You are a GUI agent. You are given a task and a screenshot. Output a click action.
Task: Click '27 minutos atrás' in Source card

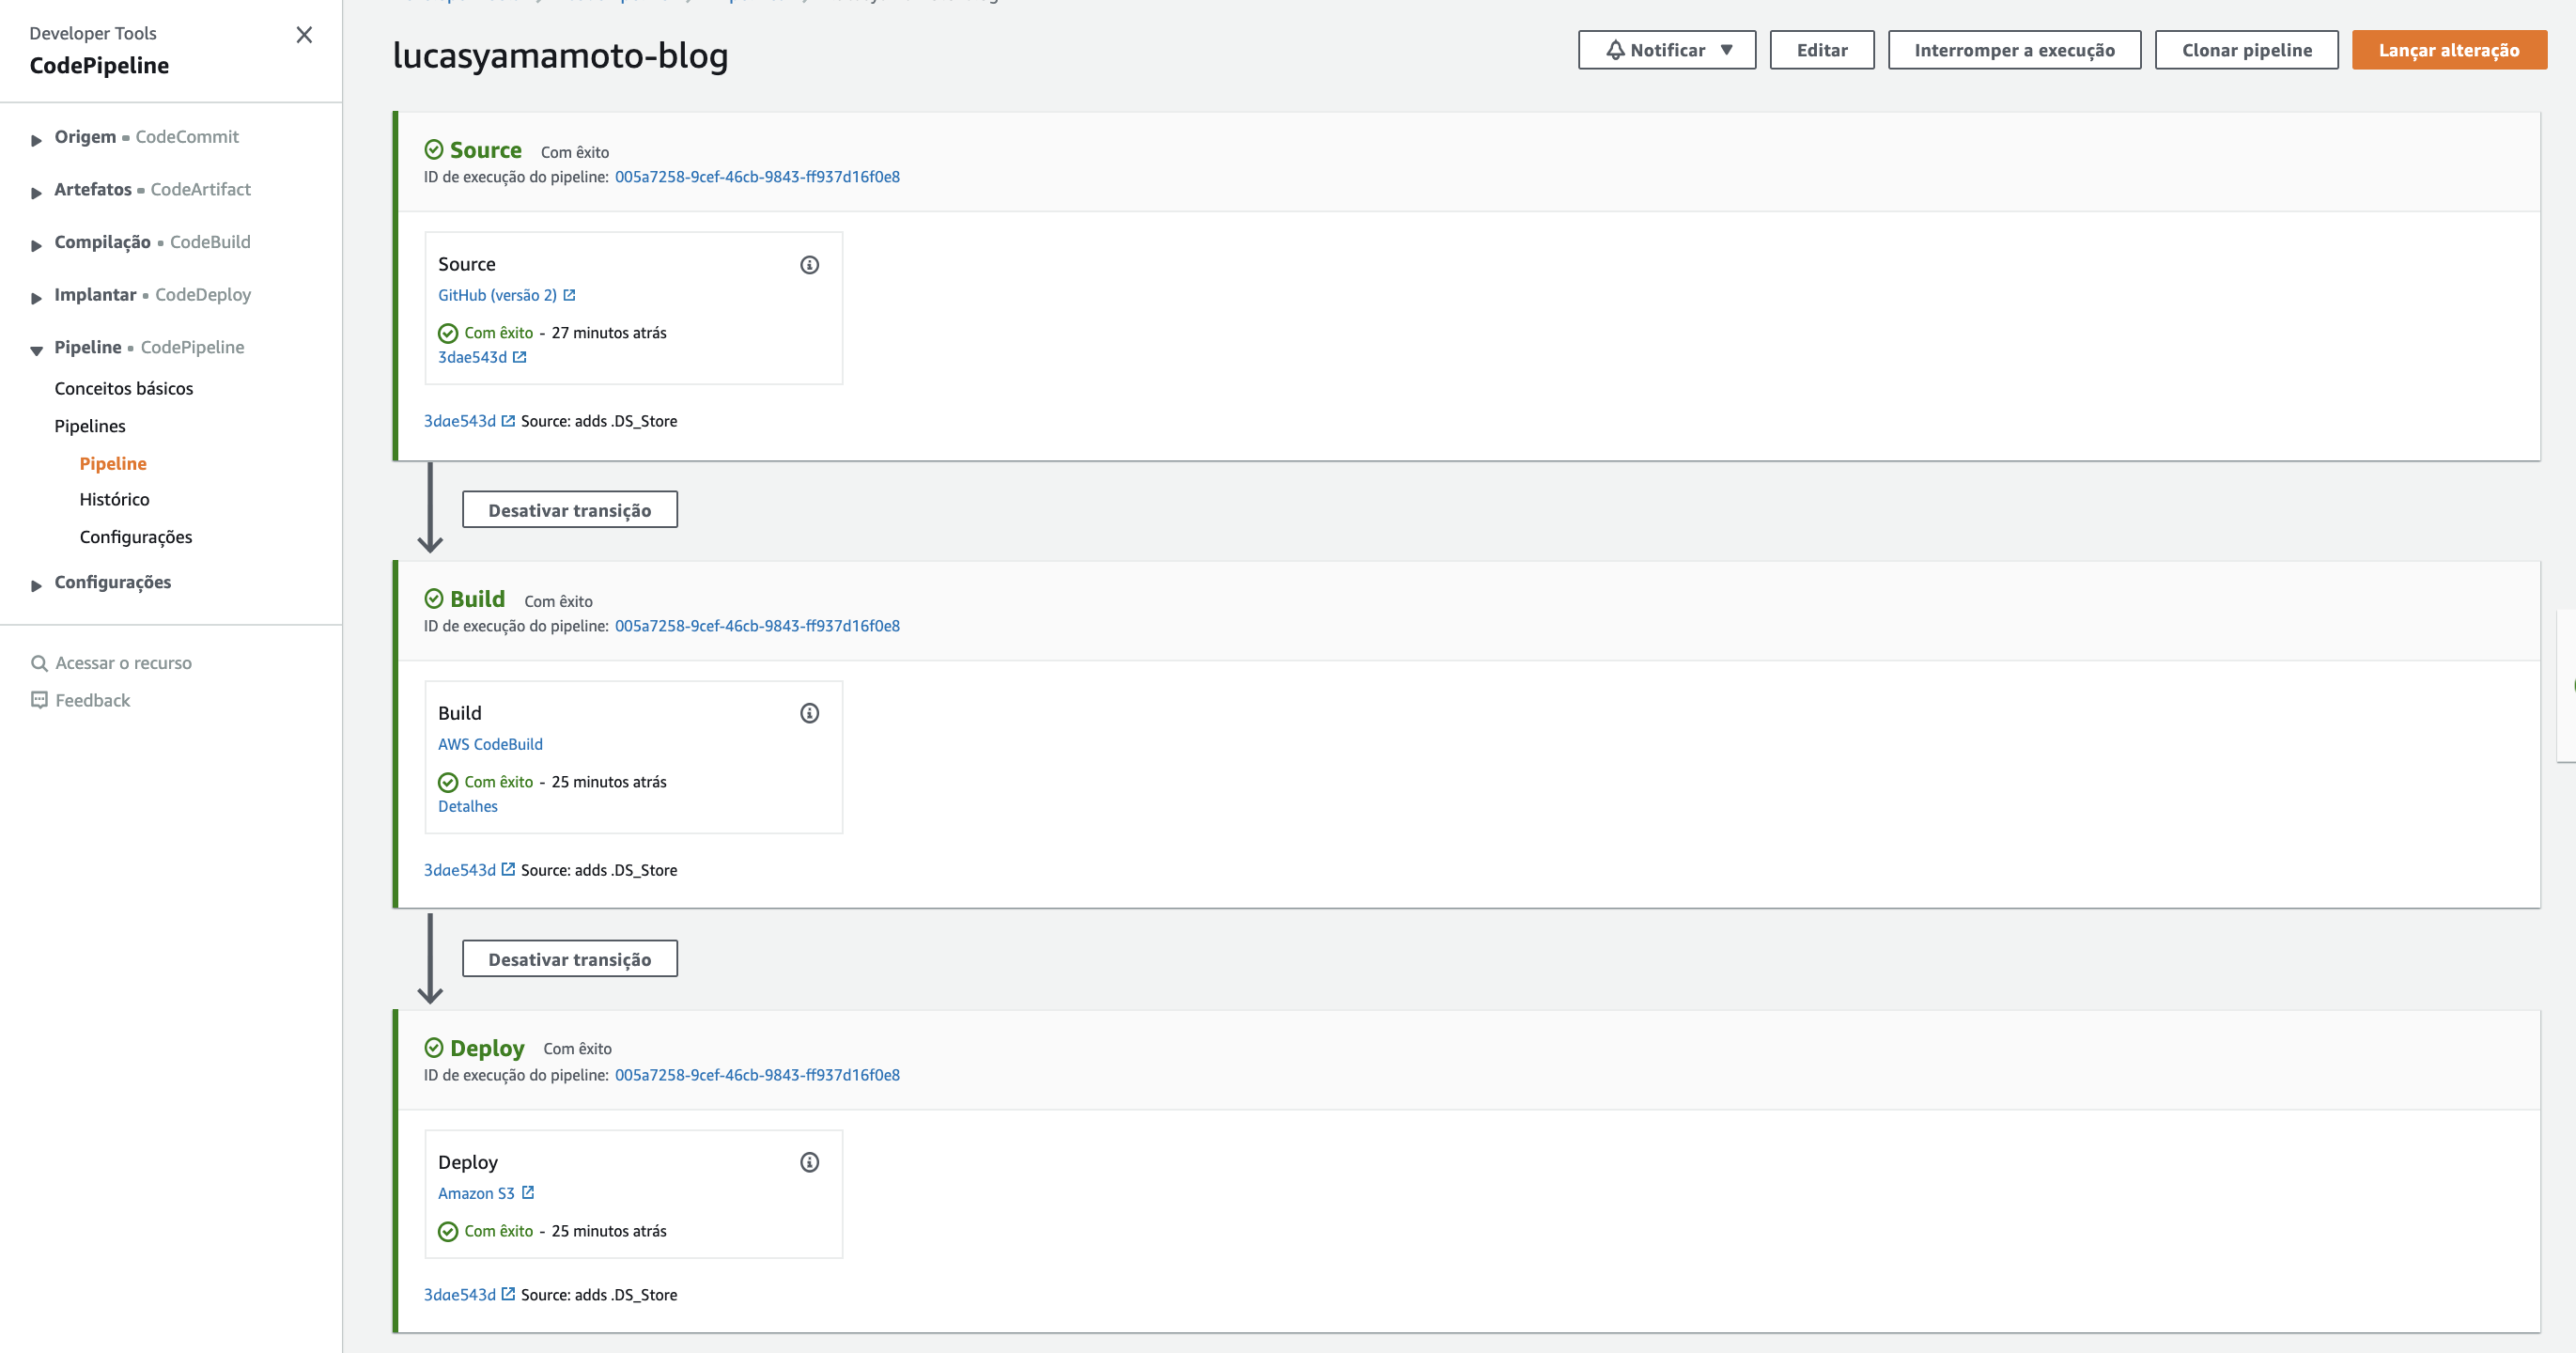(x=609, y=333)
